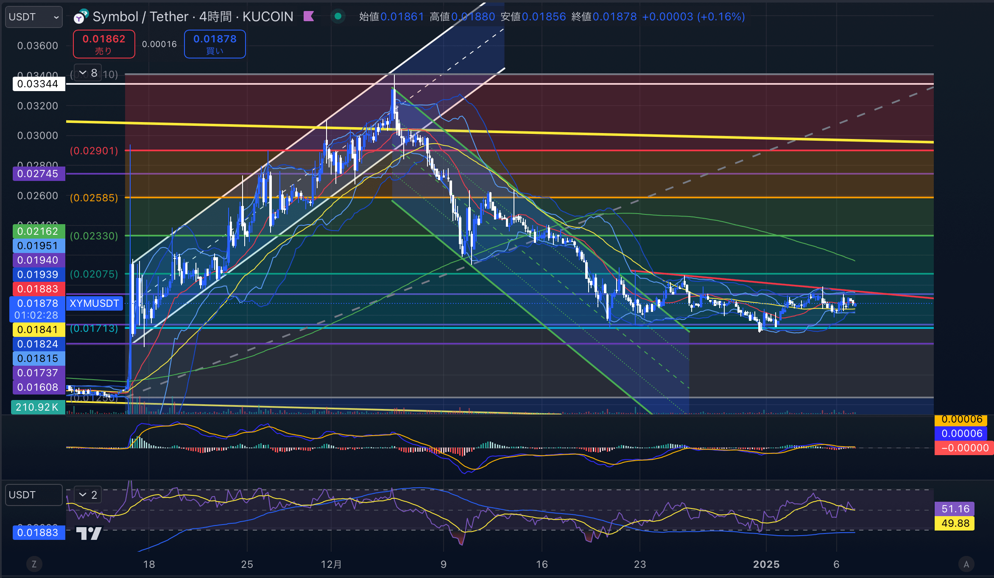Viewport: 994px width, 578px height.
Task: Click the blue 0.00006 MACD value label
Action: (x=962, y=433)
